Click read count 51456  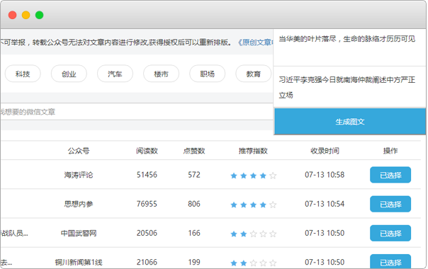point(147,175)
